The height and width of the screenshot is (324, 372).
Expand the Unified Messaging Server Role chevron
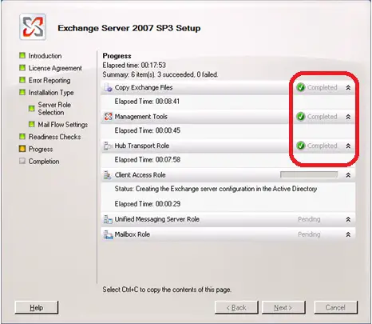[x=348, y=219]
